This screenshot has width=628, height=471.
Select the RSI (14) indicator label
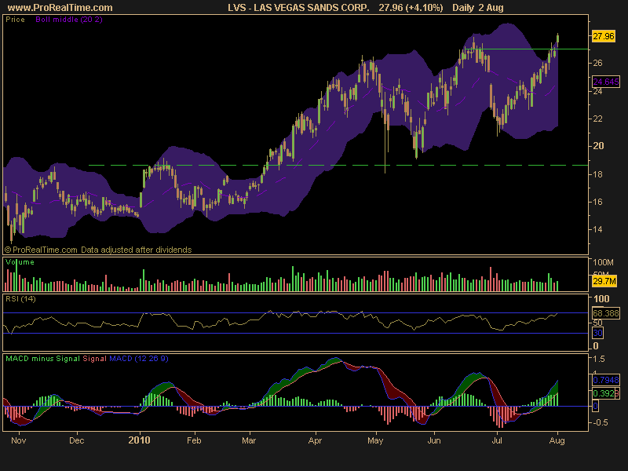[x=20, y=298]
